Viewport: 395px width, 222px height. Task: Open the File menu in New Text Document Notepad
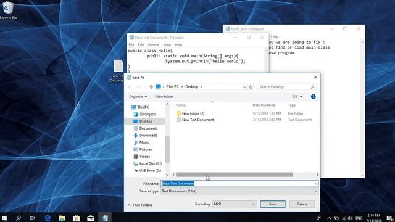click(131, 45)
